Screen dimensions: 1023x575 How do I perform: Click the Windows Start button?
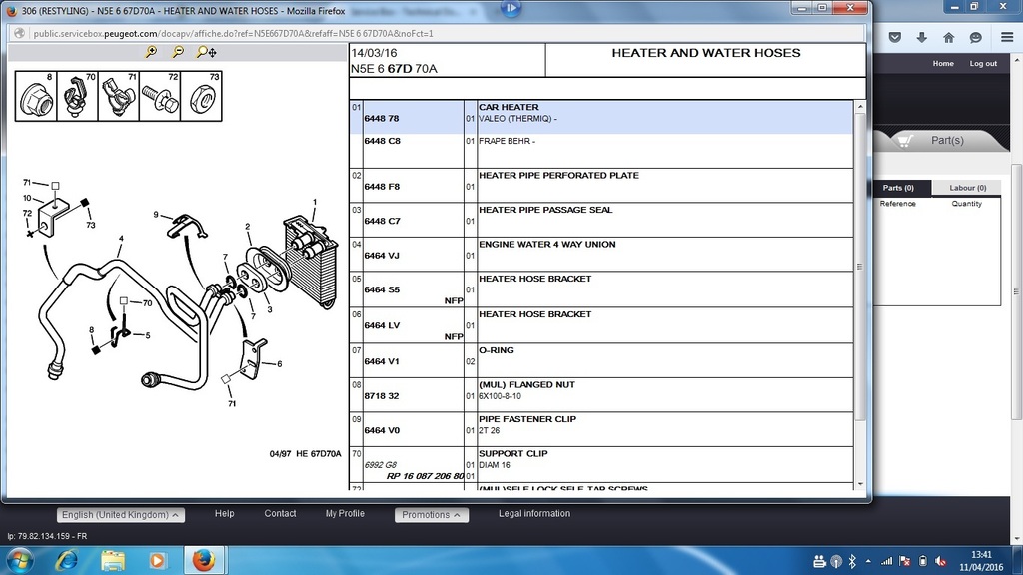coord(19,561)
